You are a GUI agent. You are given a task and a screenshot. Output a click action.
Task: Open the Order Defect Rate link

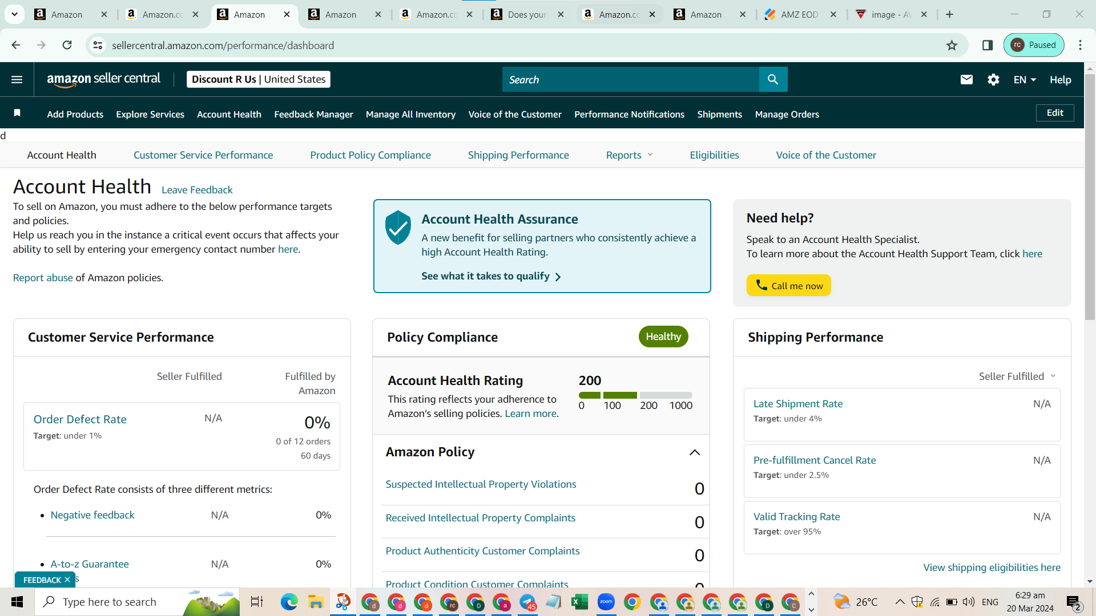pyautogui.click(x=80, y=419)
